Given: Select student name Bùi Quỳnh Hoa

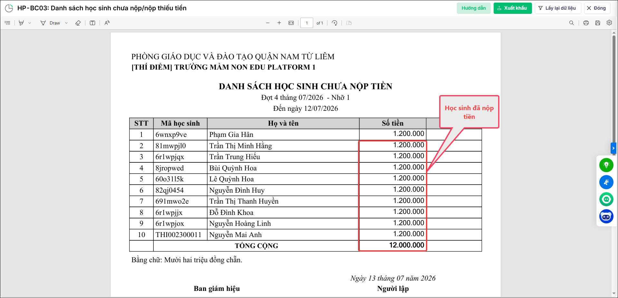Looking at the screenshot, I should (233, 168).
